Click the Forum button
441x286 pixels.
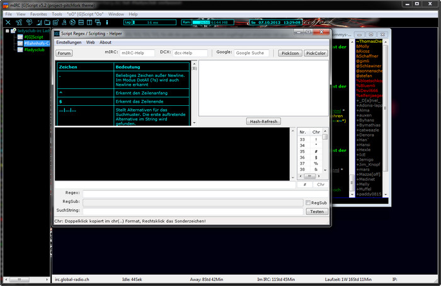point(64,53)
